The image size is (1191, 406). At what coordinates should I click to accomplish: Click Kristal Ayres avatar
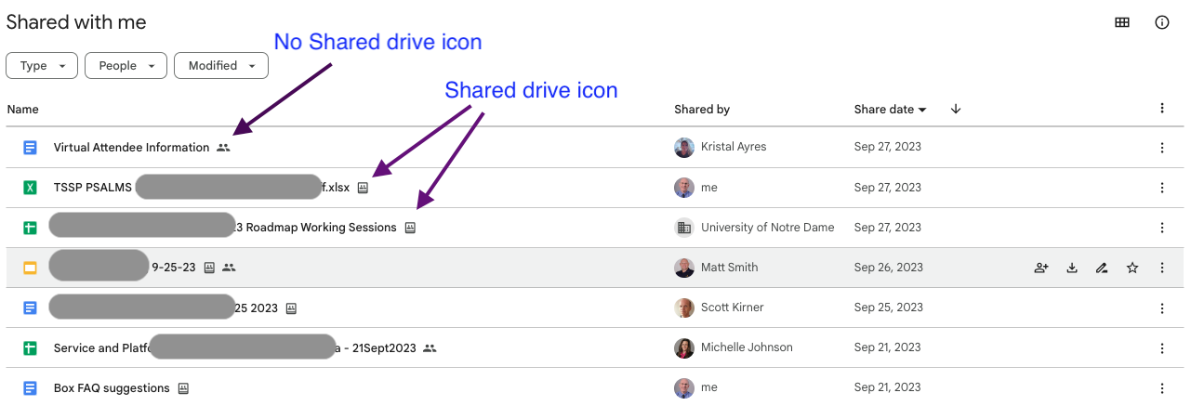point(684,148)
